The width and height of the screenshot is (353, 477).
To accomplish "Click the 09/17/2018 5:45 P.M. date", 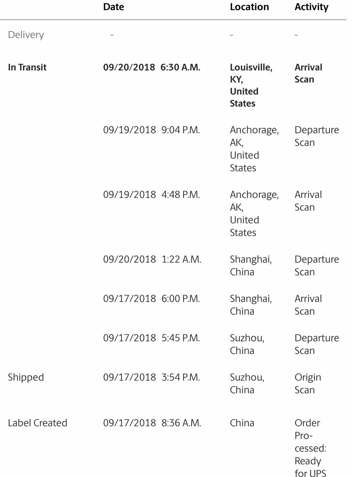I will point(152,338).
